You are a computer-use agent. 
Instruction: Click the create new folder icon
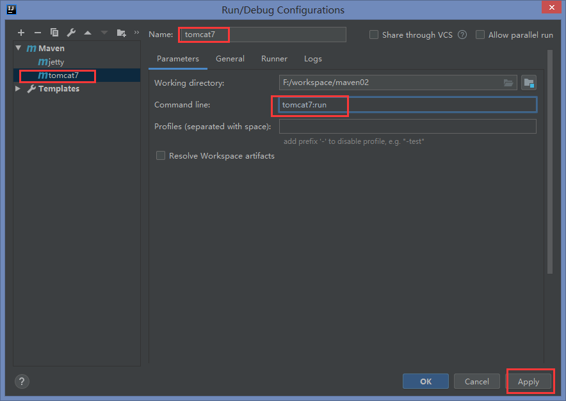click(x=122, y=33)
